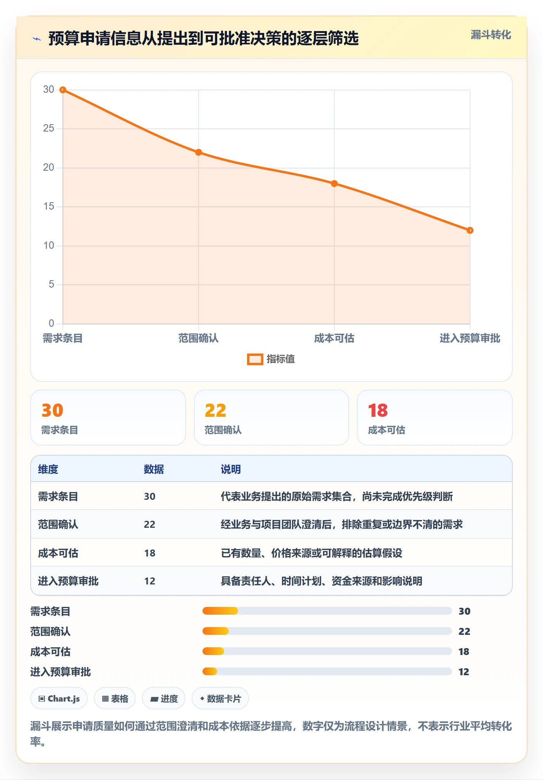Click the 进入预算审批 progress label
The width and height of the screenshot is (543, 780).
61,672
